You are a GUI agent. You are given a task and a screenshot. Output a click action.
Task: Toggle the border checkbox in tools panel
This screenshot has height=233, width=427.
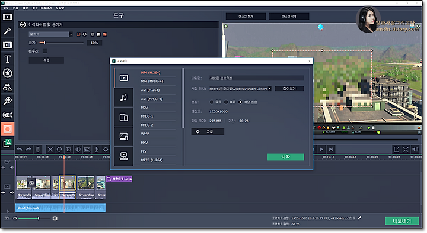pyautogui.click(x=44, y=51)
